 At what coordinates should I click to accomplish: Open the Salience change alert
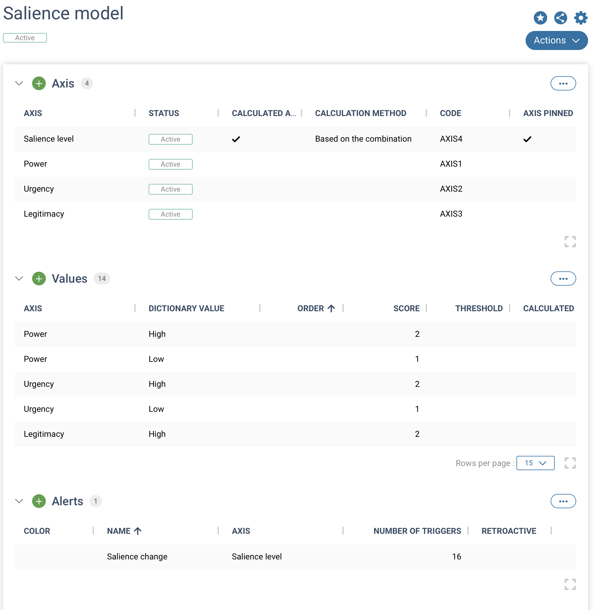137,557
